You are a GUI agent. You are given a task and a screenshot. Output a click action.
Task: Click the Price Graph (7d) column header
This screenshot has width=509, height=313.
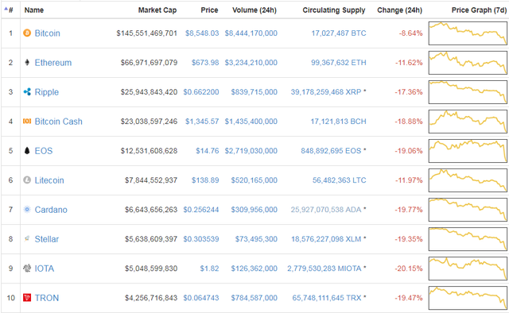point(479,10)
